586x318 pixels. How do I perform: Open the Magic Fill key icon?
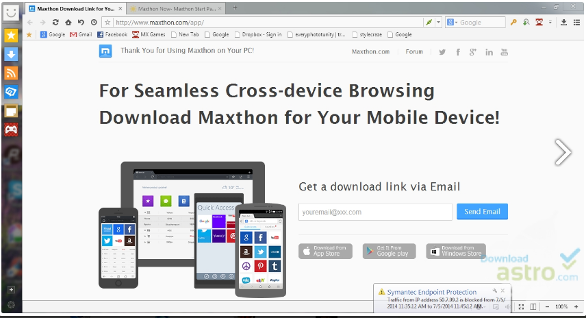point(513,23)
